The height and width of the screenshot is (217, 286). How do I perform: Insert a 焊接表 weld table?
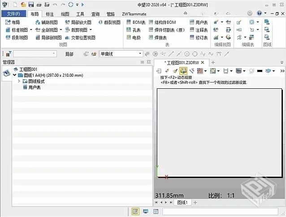[158, 38]
